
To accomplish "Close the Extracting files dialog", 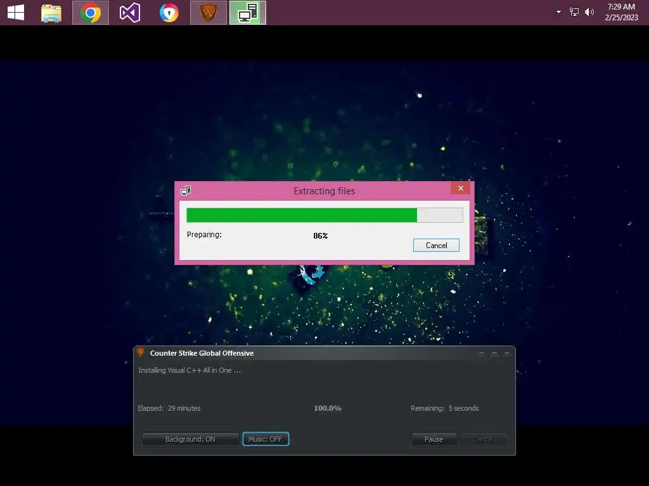I will [x=460, y=188].
